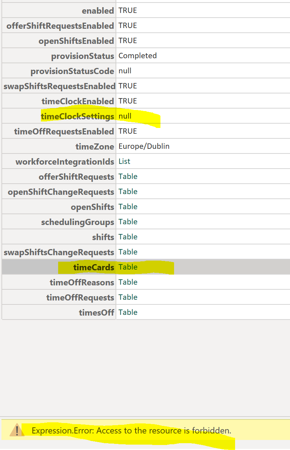Select the enabled field row

pyautogui.click(x=98, y=10)
